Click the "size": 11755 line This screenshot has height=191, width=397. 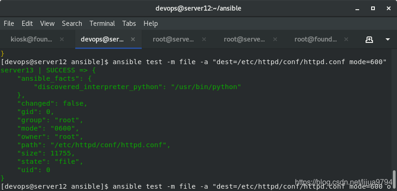[x=46, y=153]
